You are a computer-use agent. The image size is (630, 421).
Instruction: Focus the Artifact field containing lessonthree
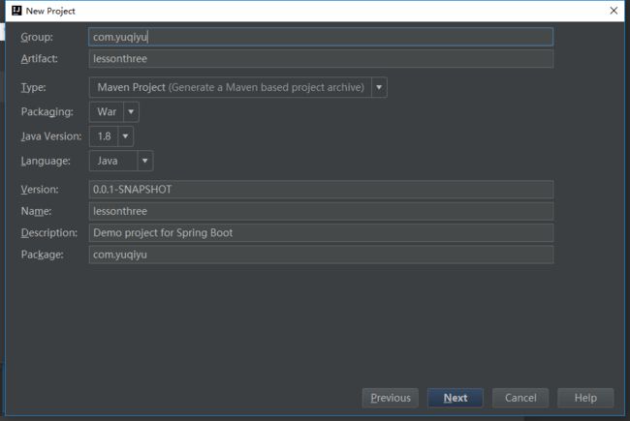[321, 59]
